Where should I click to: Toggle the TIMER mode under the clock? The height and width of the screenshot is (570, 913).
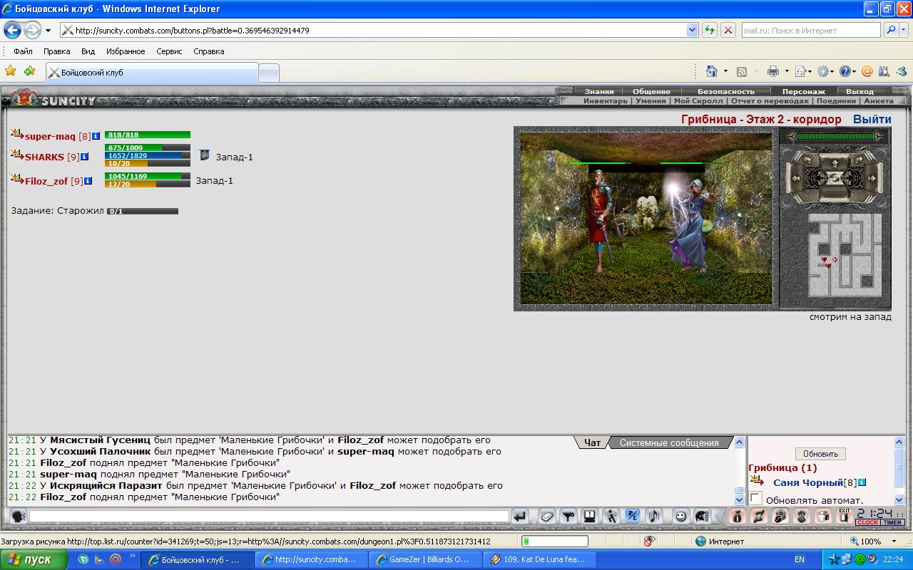892,522
